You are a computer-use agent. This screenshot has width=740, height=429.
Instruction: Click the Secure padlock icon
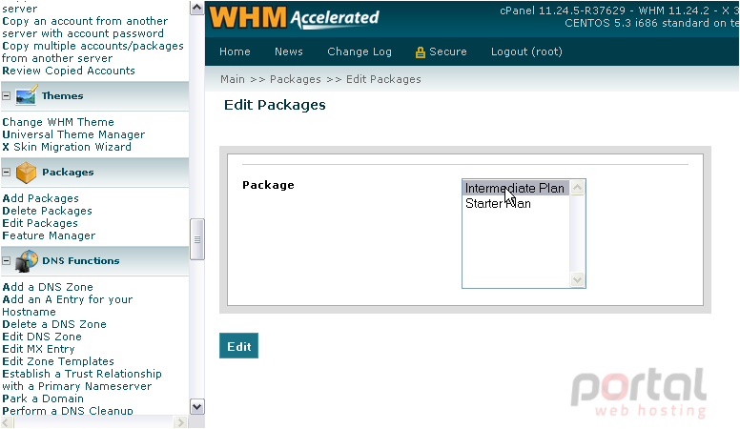click(x=420, y=52)
